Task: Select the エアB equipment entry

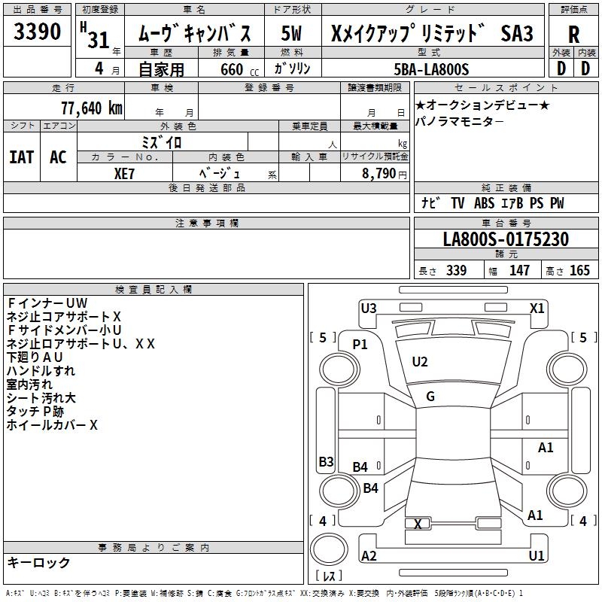Action: pyautogui.click(x=512, y=202)
